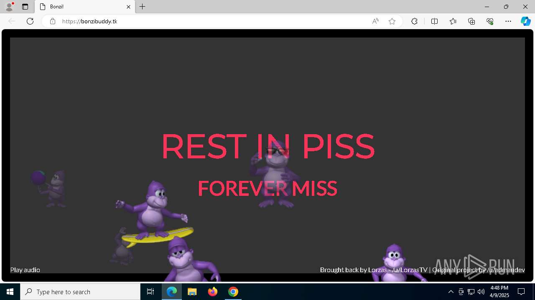Activate Read aloud icon in address bar
535x300 pixels.
point(375,21)
